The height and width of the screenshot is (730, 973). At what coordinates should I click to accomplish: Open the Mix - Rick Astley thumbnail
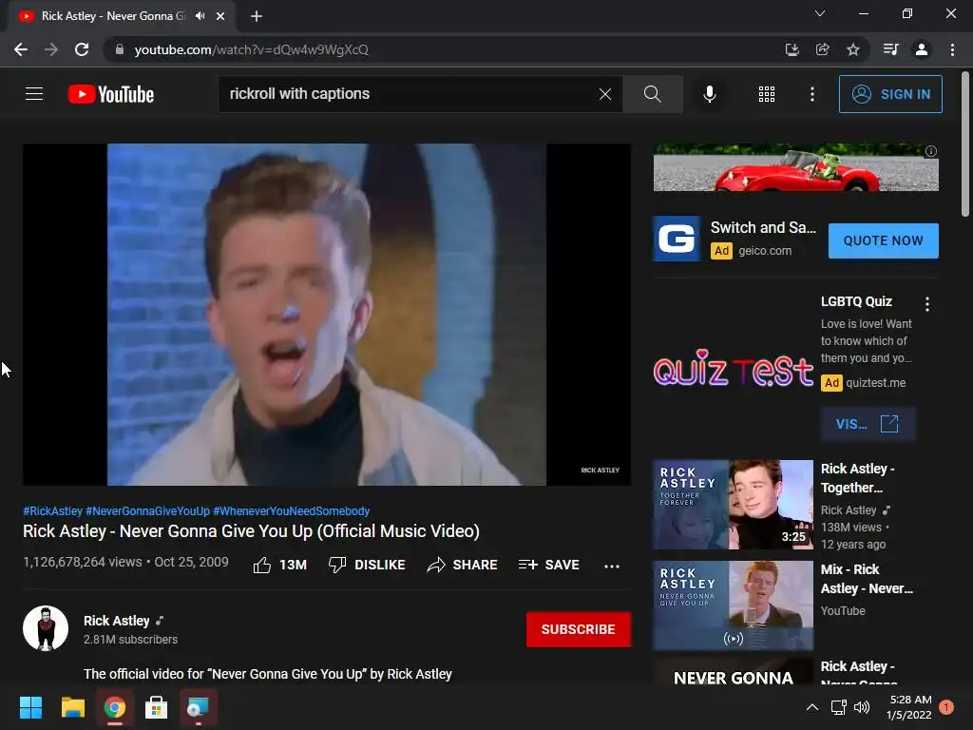733,605
